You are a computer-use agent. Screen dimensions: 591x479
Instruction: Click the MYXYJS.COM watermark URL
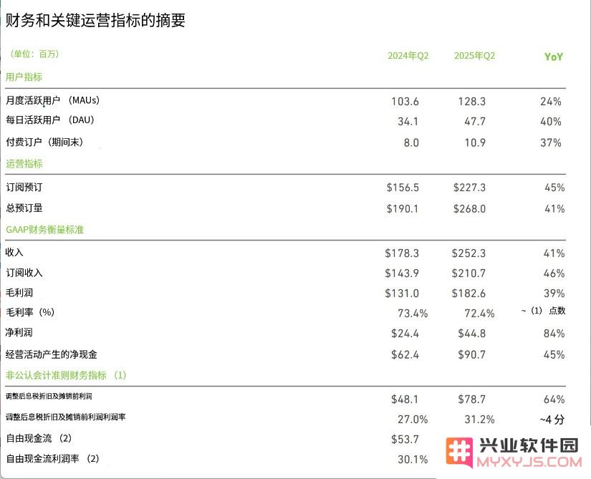(x=528, y=463)
